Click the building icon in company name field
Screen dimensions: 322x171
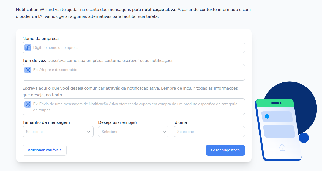click(28, 48)
